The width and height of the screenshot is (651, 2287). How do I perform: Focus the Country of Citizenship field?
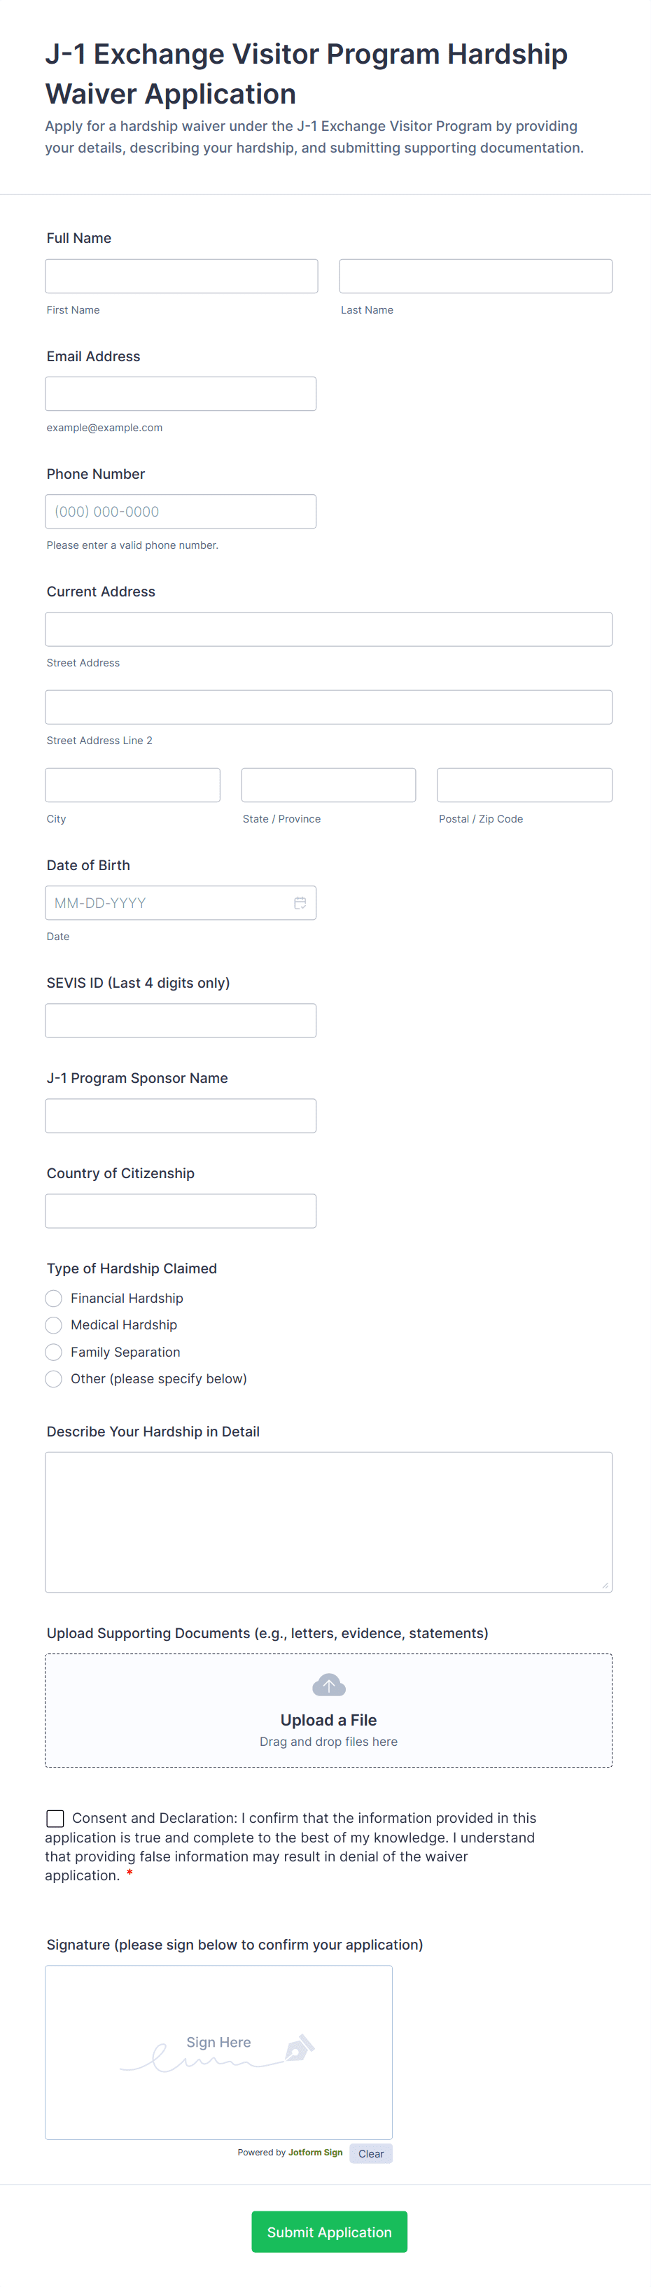click(x=181, y=1211)
